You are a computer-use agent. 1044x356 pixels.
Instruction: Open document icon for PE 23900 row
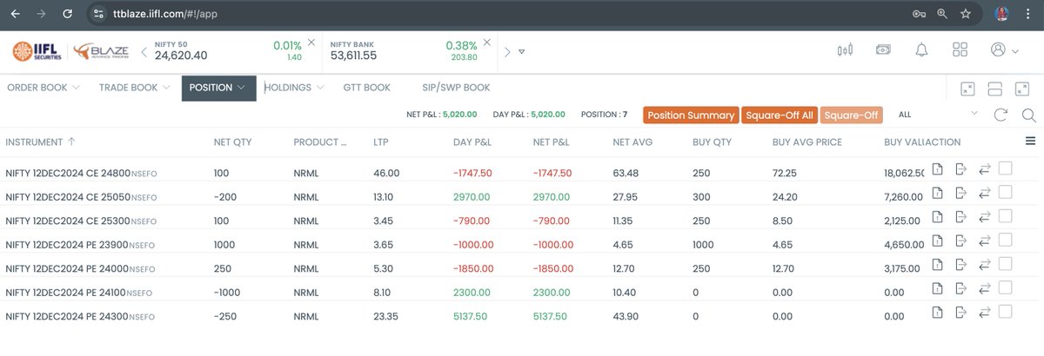pyautogui.click(x=937, y=241)
